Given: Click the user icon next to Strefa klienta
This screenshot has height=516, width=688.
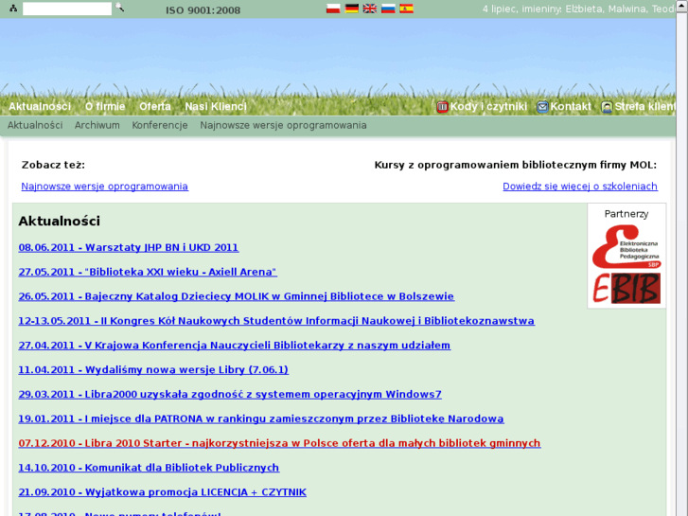Looking at the screenshot, I should (x=607, y=107).
